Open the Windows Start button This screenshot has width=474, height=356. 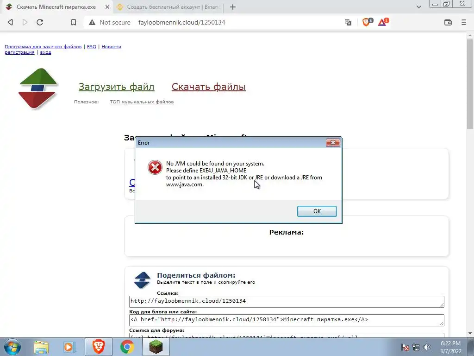(12, 347)
